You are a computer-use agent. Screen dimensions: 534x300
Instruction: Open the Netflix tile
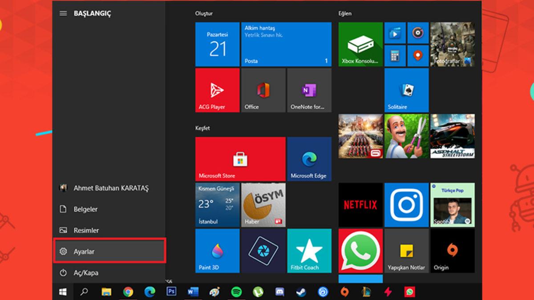coord(360,204)
